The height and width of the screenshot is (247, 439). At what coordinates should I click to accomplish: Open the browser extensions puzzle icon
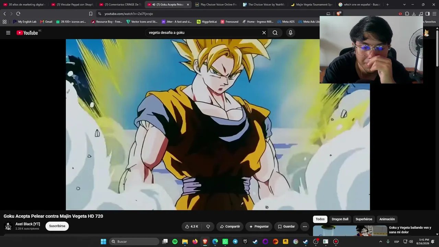coord(407,14)
